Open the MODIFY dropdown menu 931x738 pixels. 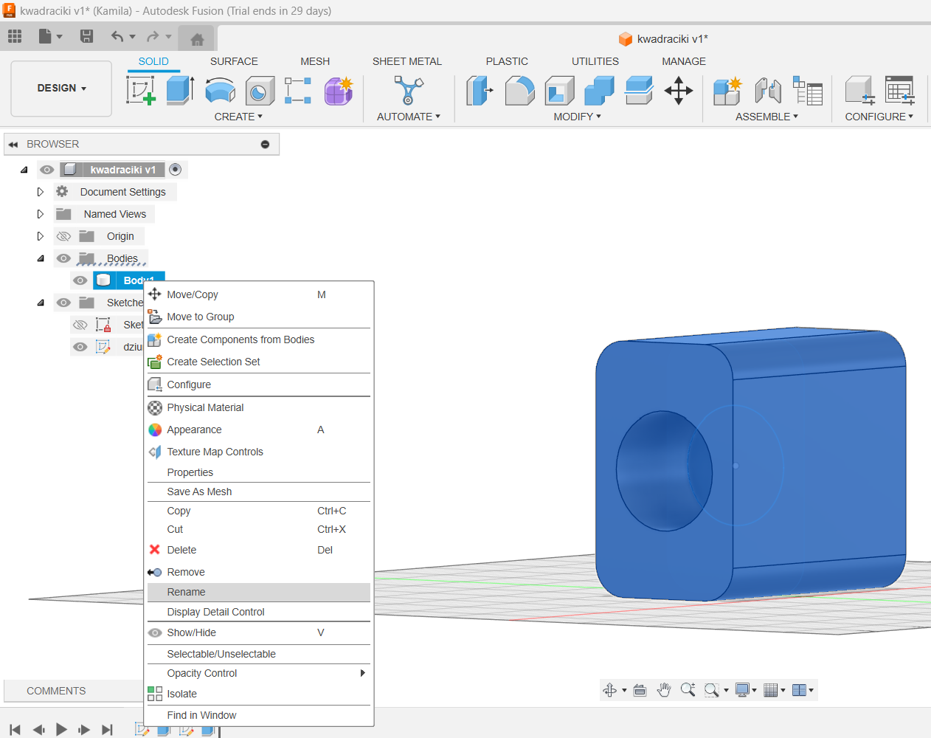click(577, 117)
